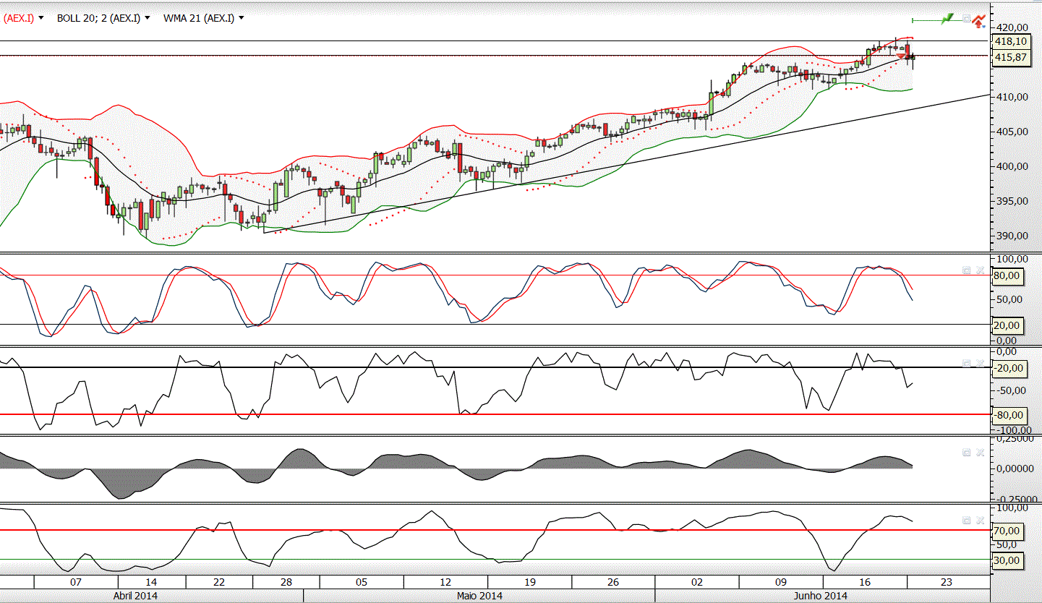Click the 395,00 price axis value

pyautogui.click(x=1012, y=201)
